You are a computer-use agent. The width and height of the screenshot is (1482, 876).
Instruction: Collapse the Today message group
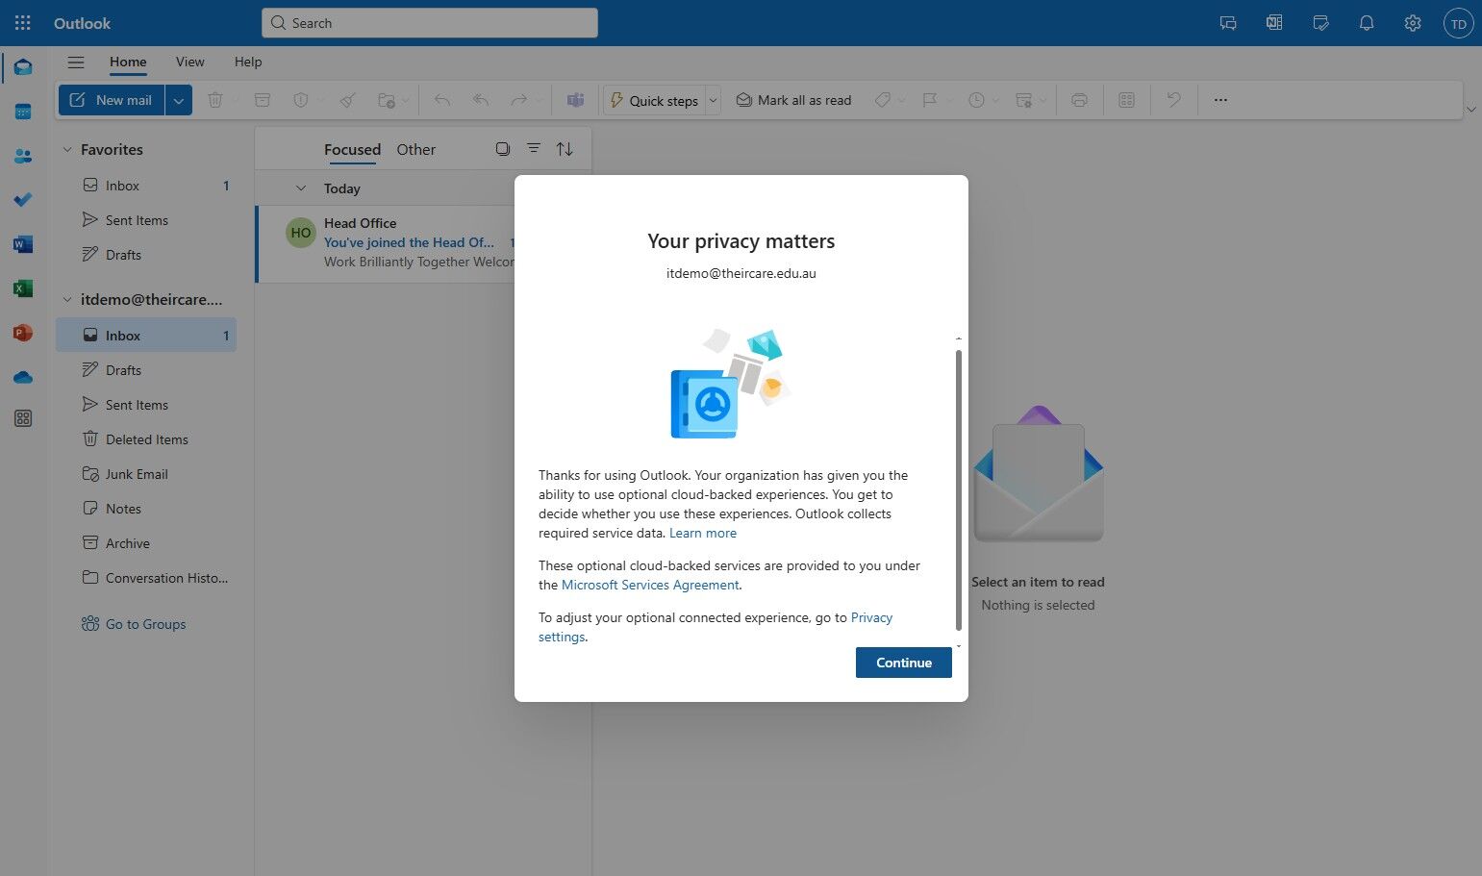point(301,188)
